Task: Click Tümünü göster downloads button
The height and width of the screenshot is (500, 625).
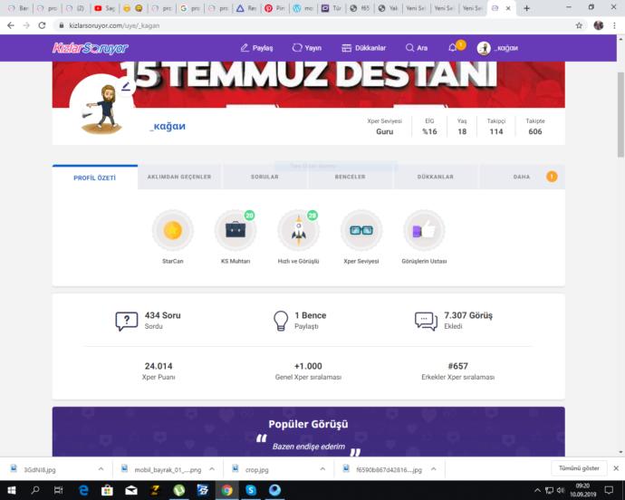Action: click(579, 468)
